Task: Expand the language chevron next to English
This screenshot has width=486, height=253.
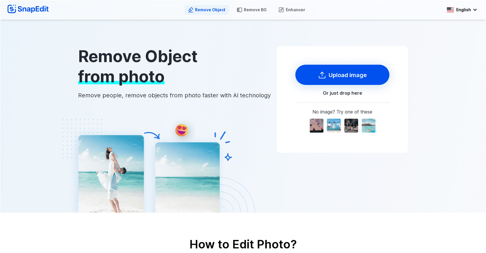Action: (475, 10)
